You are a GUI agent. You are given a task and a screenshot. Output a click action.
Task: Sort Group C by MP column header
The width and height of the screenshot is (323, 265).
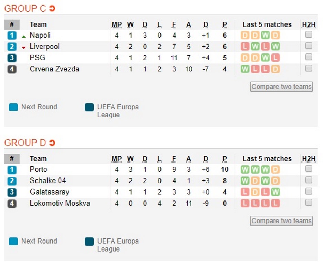(x=117, y=25)
